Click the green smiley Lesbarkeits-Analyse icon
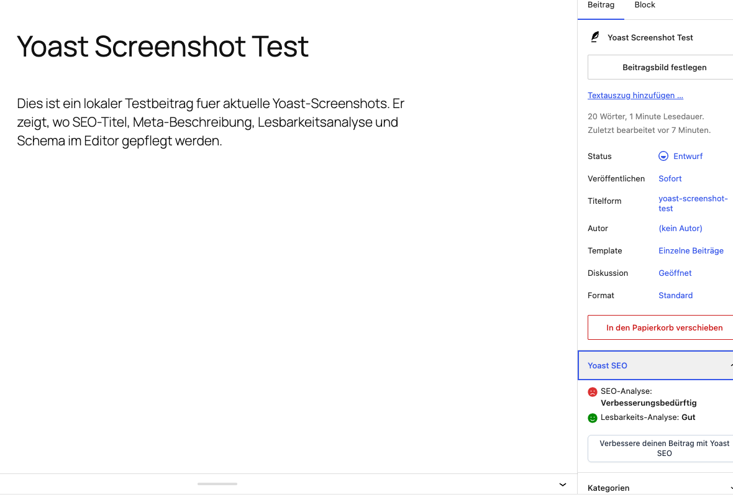The height and width of the screenshot is (497, 733). [x=592, y=418]
